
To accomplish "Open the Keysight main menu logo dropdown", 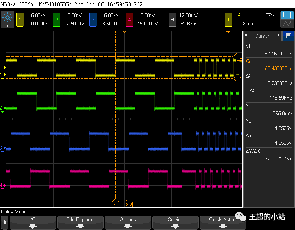I will pyautogui.click(x=7, y=20).
